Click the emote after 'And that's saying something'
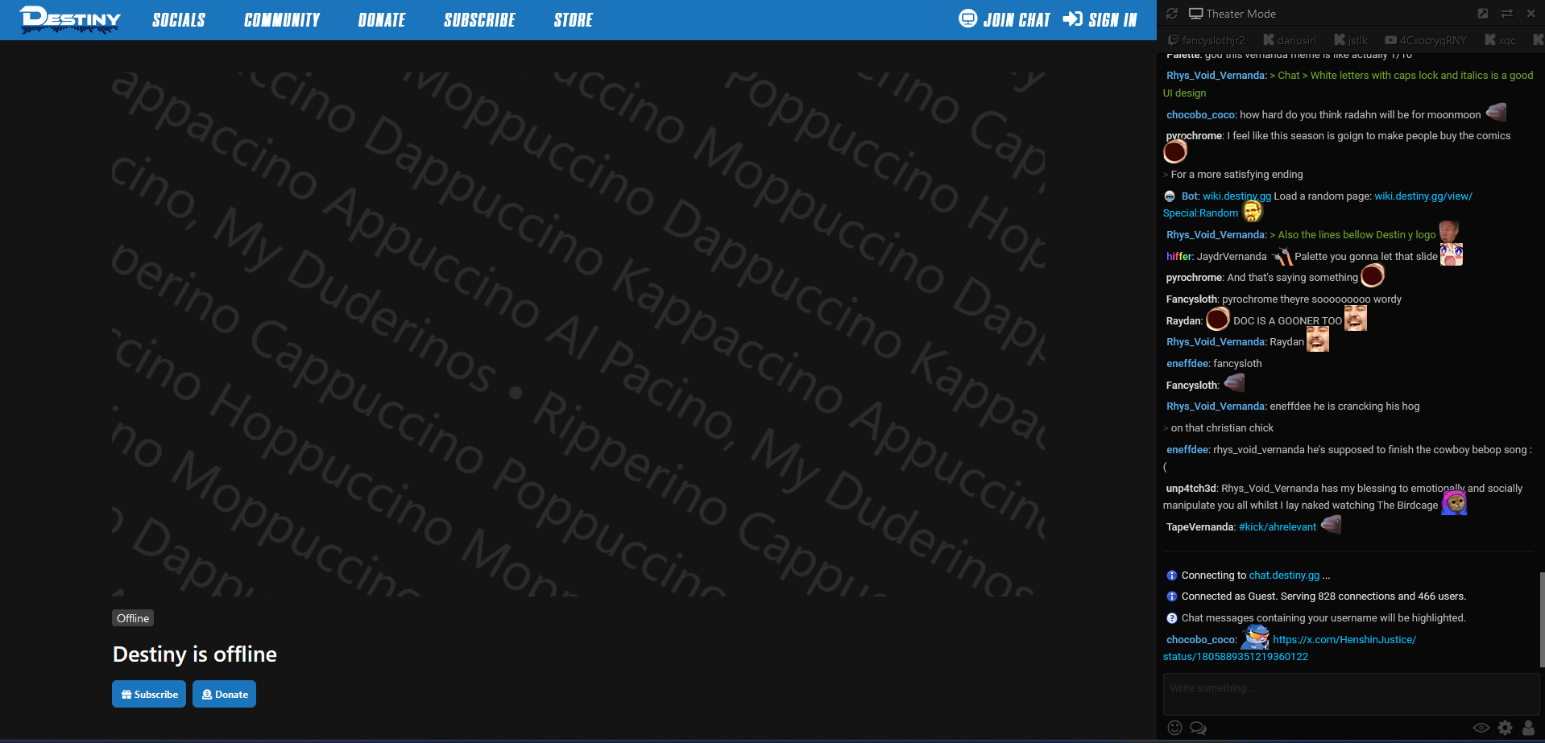Viewport: 1545px width, 743px height. tap(1373, 276)
